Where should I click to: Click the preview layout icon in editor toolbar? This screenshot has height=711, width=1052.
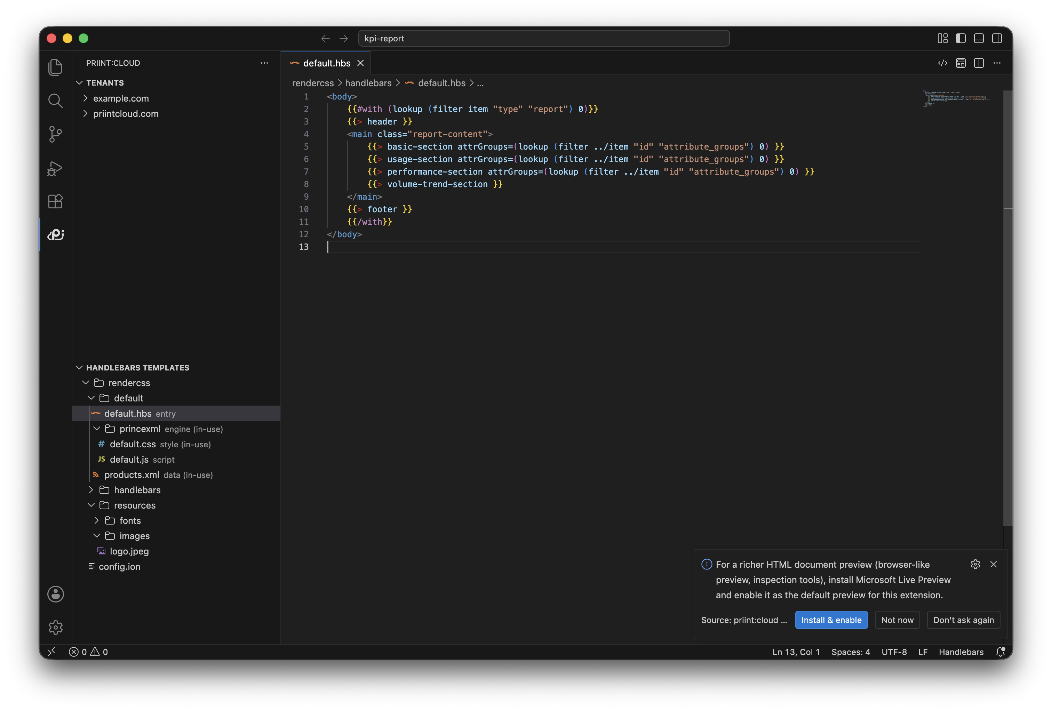pyautogui.click(x=961, y=63)
